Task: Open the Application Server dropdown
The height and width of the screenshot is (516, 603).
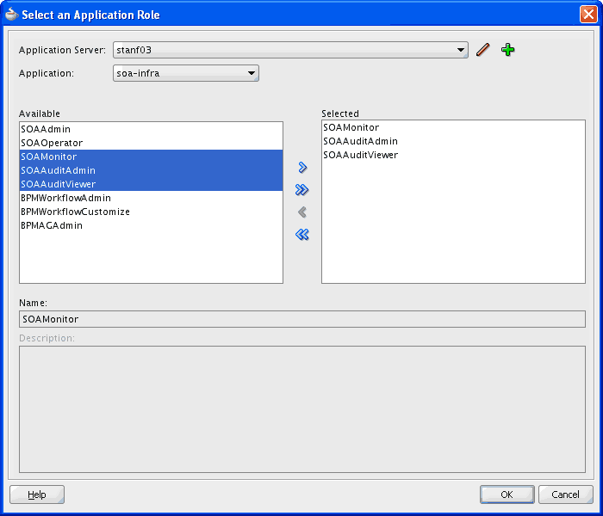Action: pyautogui.click(x=290, y=50)
